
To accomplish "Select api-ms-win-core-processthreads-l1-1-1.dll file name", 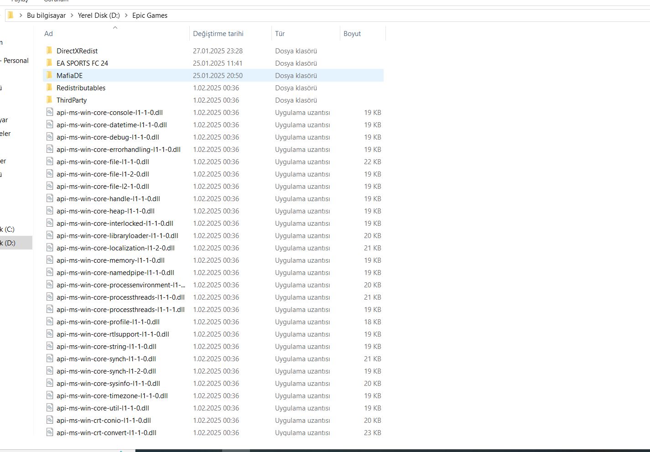I will [120, 309].
